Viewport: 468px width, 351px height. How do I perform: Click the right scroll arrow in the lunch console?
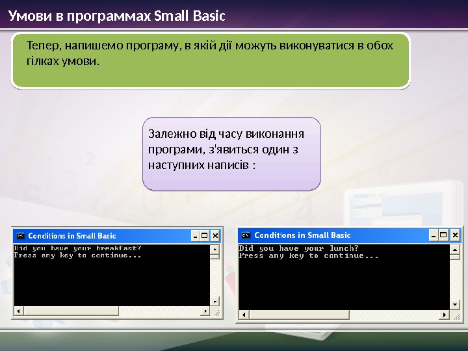[445, 315]
